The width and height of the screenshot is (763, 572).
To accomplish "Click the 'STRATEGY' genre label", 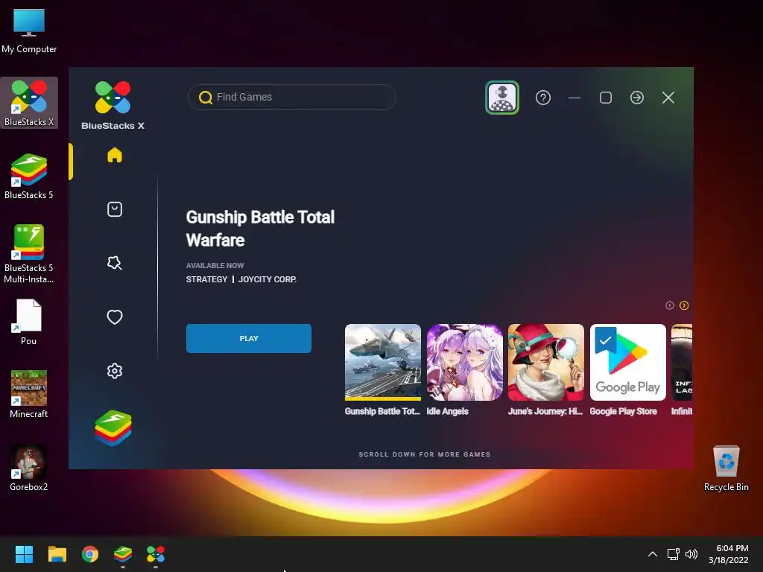I will [x=207, y=279].
